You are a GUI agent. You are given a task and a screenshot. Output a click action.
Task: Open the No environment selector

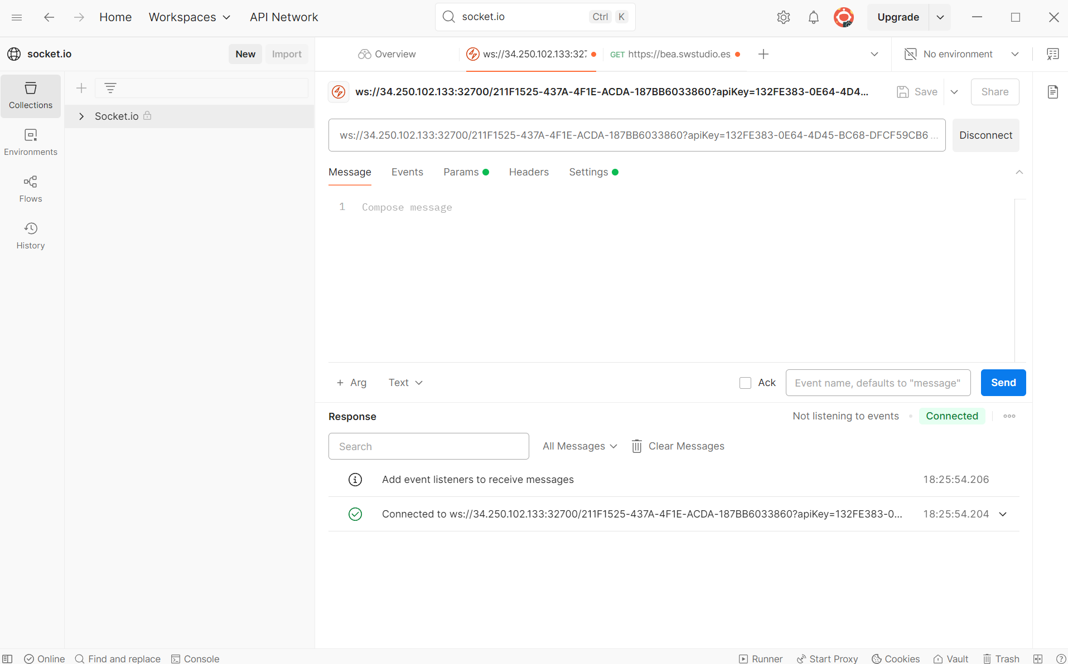tap(961, 54)
